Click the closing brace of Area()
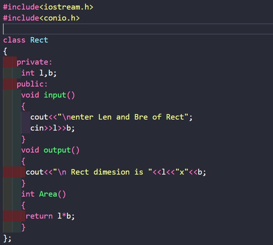 pyautogui.click(x=23, y=227)
